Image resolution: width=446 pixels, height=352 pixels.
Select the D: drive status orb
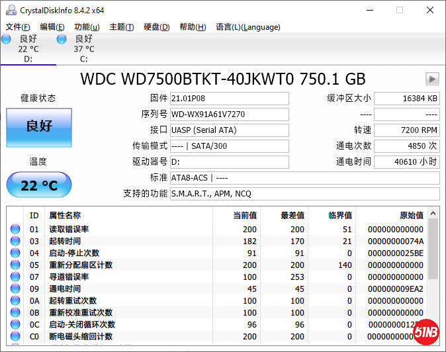pyautogui.click(x=7, y=40)
